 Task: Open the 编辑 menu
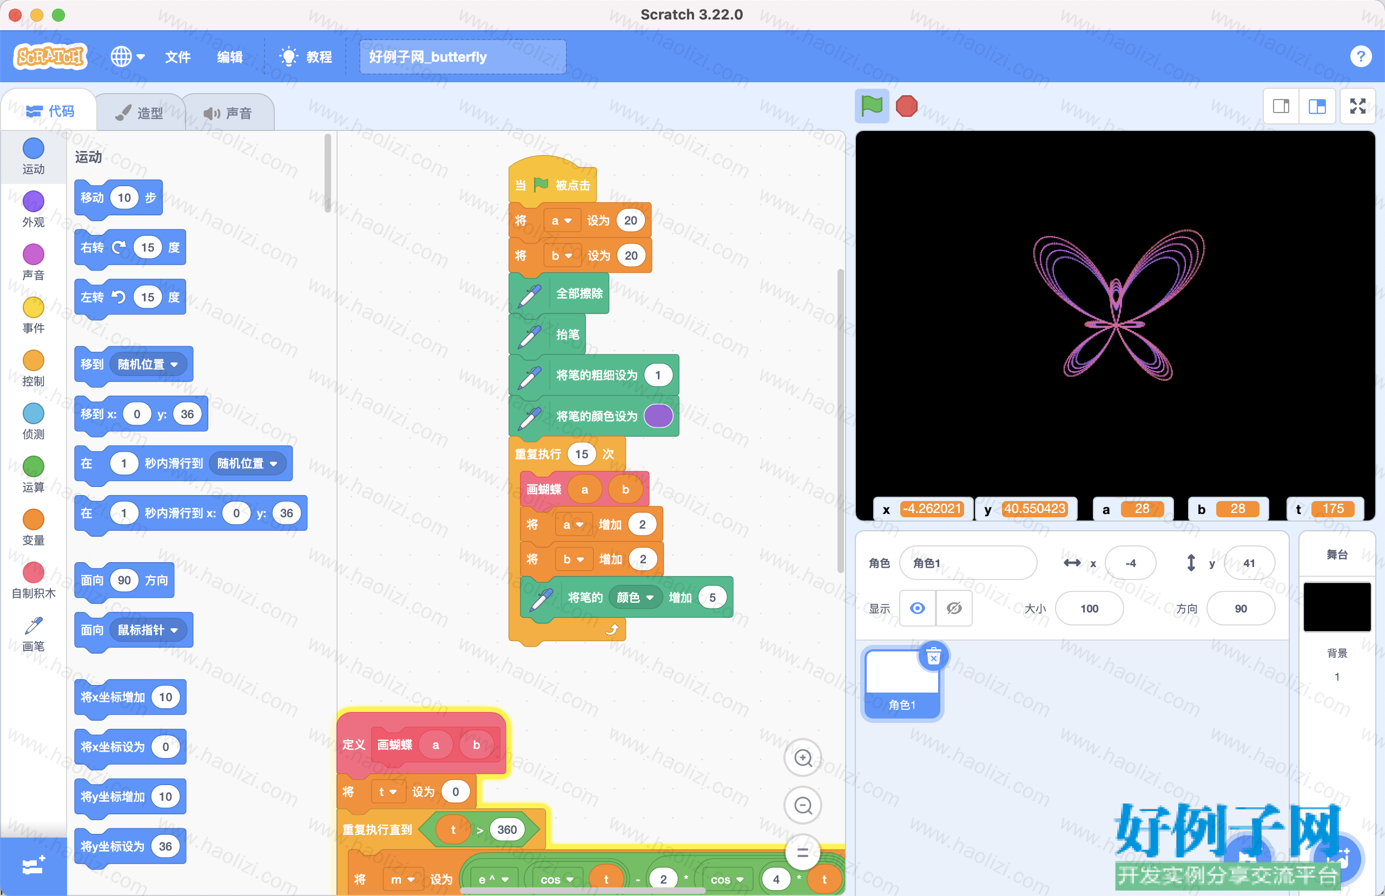point(230,56)
